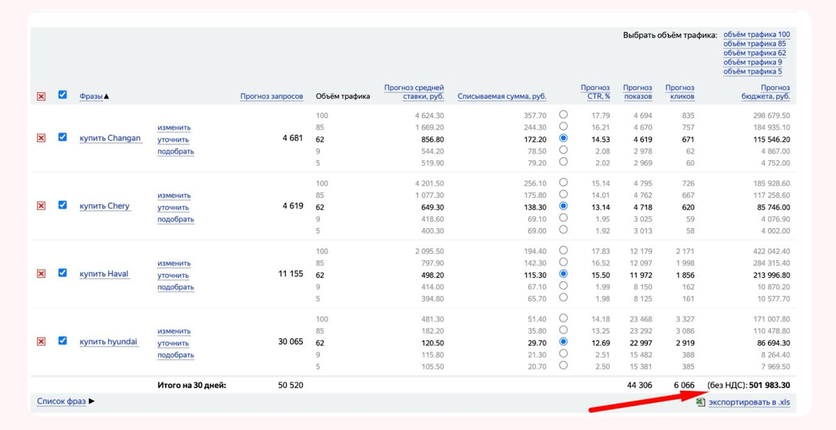Image resolution: width=836 pixels, height=430 pixels.
Task: Sort by "Списываемая сумма, руб." column
Action: (x=502, y=96)
